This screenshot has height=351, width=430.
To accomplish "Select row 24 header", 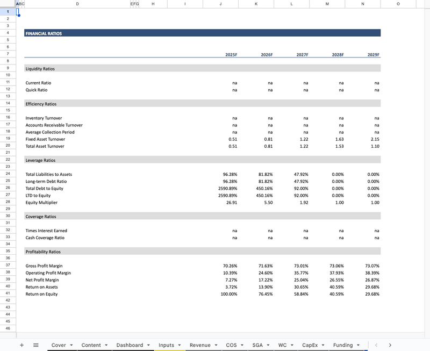I will pyautogui.click(x=8, y=174).
